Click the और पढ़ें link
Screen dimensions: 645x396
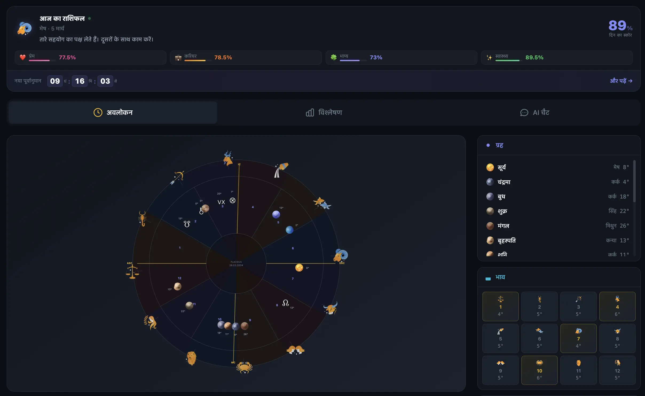[621, 81]
